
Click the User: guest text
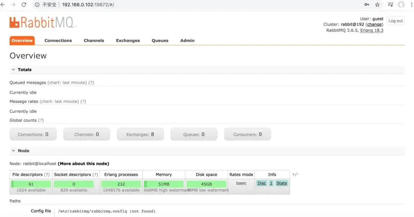[371, 19]
